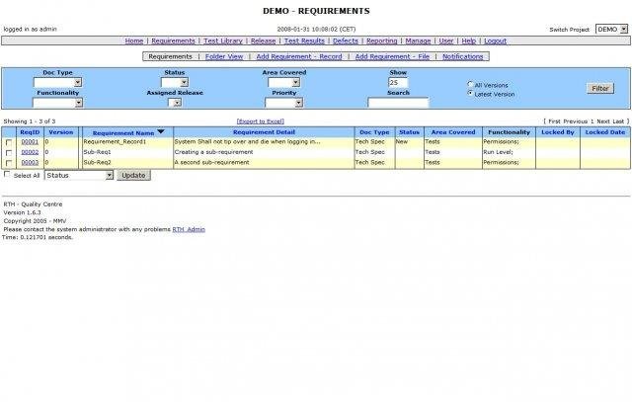Tick the Select All checkbox
The width and height of the screenshot is (632, 402).
(x=8, y=175)
